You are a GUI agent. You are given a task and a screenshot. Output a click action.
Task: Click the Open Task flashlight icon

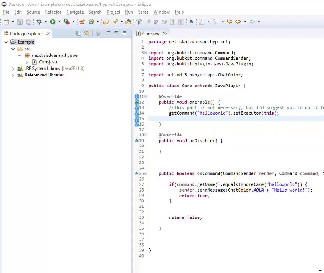click(115, 22)
